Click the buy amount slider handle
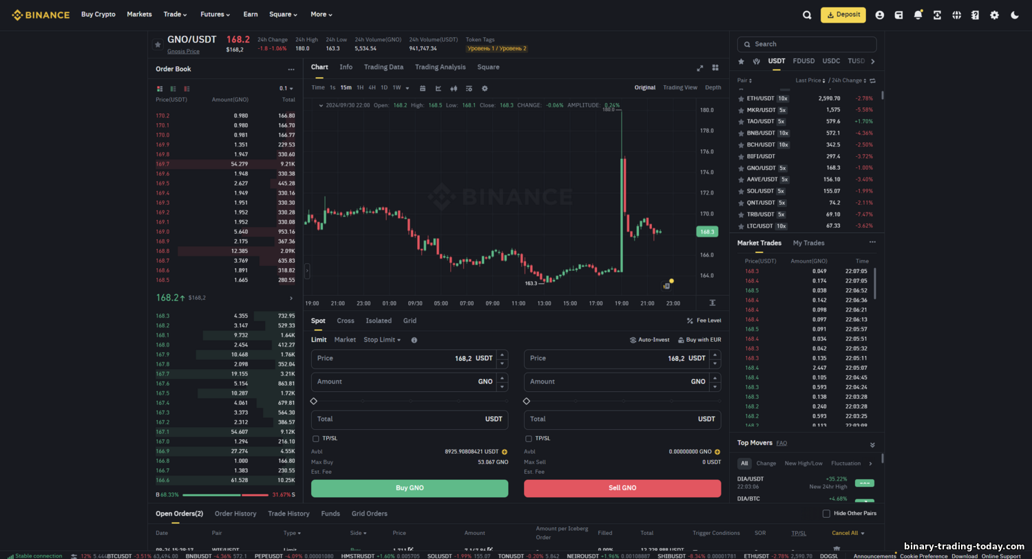Image resolution: width=1032 pixels, height=559 pixels. click(x=314, y=401)
